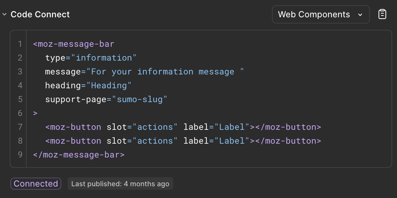Click the Connected status badge
Screen dimensions: 397x198
pyautogui.click(x=36, y=184)
